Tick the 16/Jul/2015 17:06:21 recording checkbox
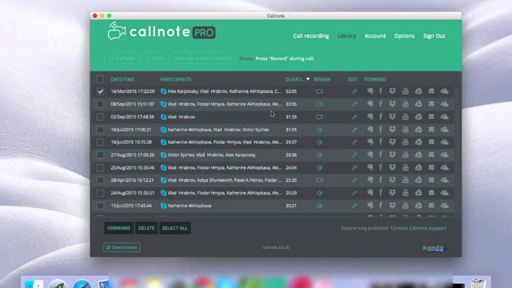The width and height of the screenshot is (512, 288). pos(100,130)
